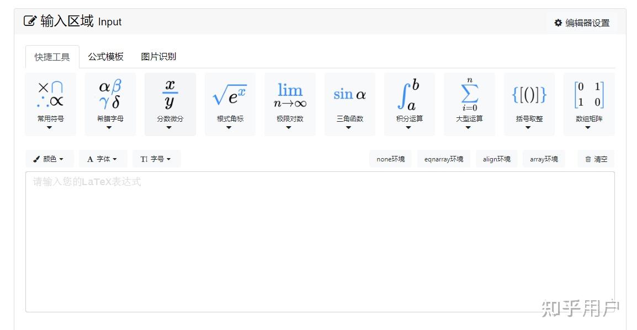This screenshot has width=637, height=330.
Task: Expand the font family (字体) dropdown
Action: [x=103, y=159]
